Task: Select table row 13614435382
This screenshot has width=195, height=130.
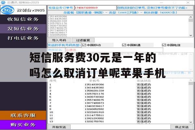Action: click(x=118, y=88)
